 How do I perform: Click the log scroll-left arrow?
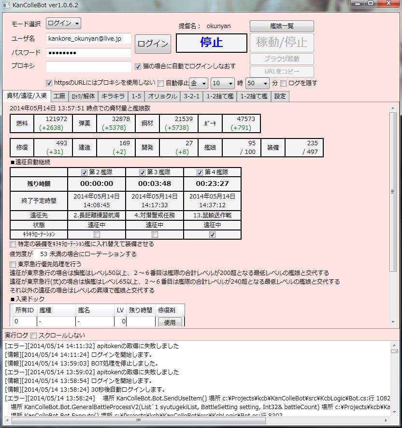click(x=7, y=420)
